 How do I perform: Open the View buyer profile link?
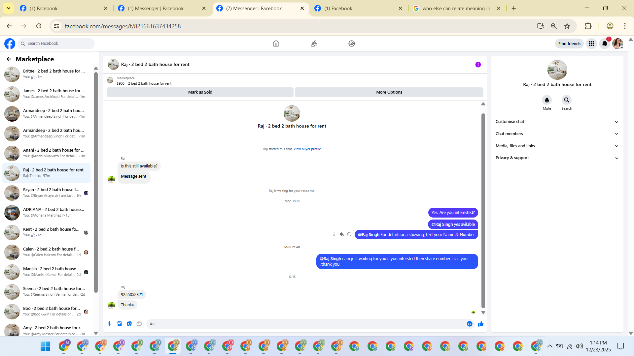click(x=307, y=149)
